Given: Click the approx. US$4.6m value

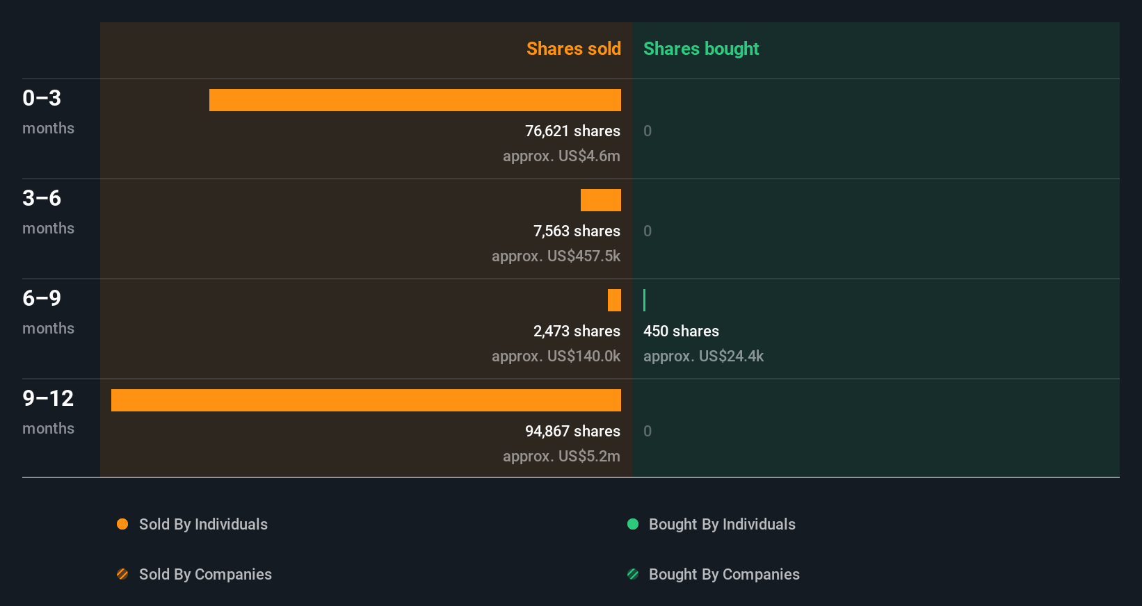Looking at the screenshot, I should [x=561, y=156].
